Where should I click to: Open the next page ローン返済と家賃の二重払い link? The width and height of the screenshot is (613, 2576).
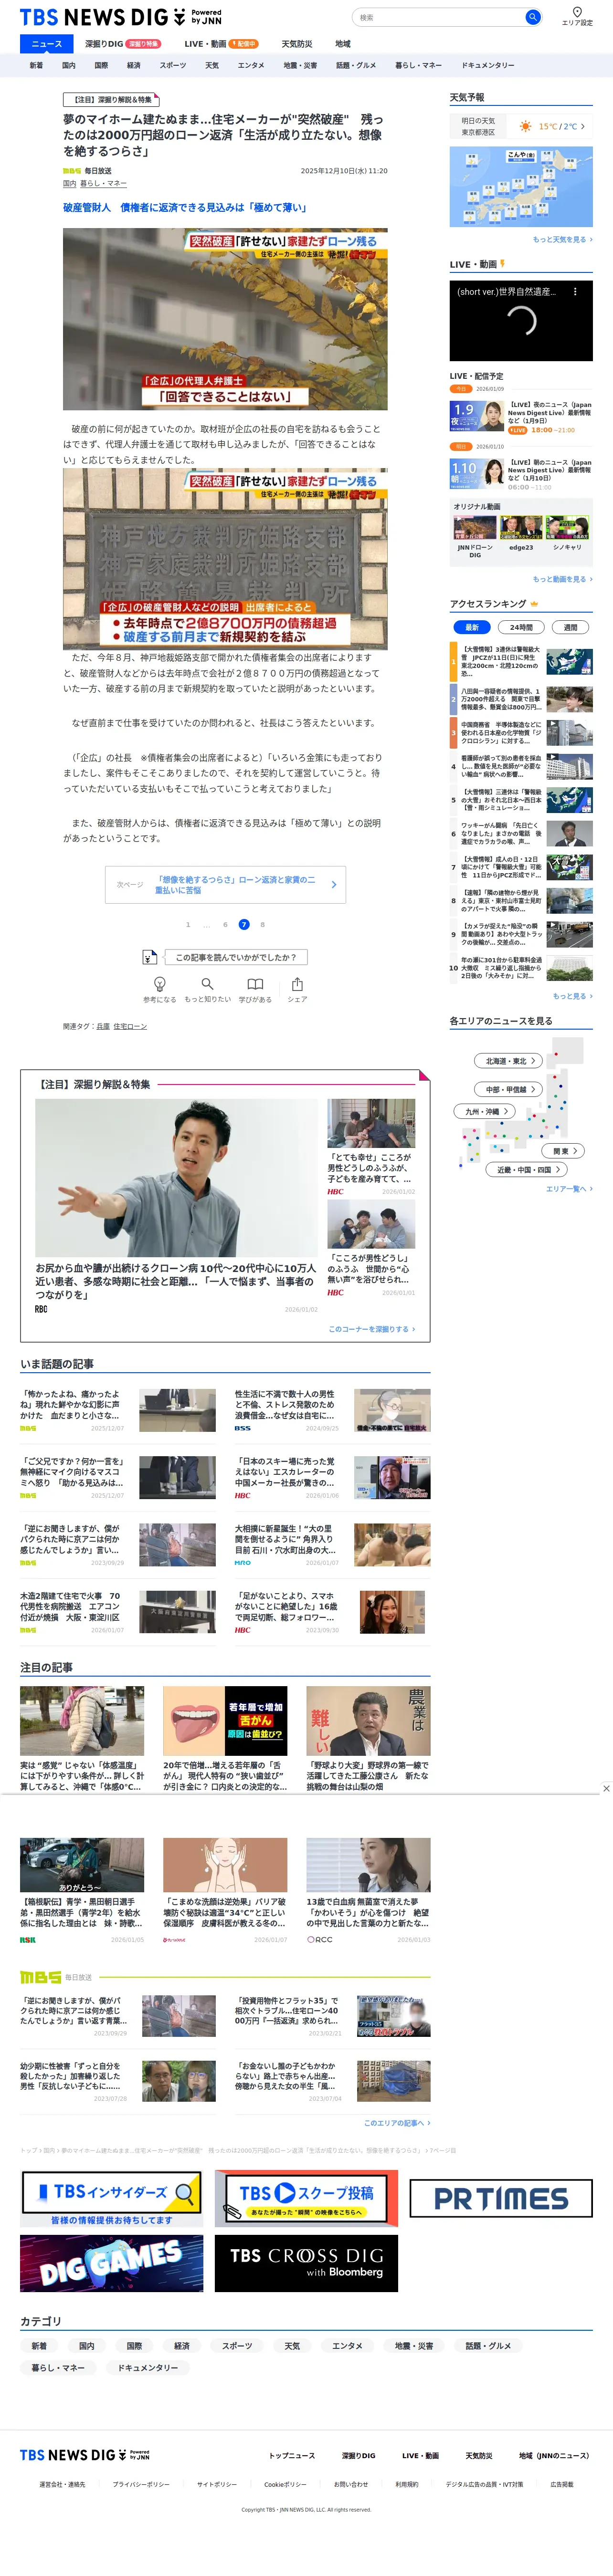click(x=226, y=885)
